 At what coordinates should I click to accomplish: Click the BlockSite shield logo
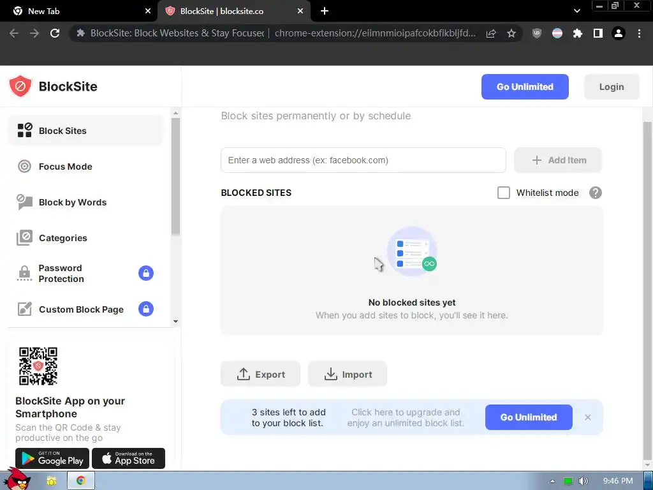pos(20,86)
